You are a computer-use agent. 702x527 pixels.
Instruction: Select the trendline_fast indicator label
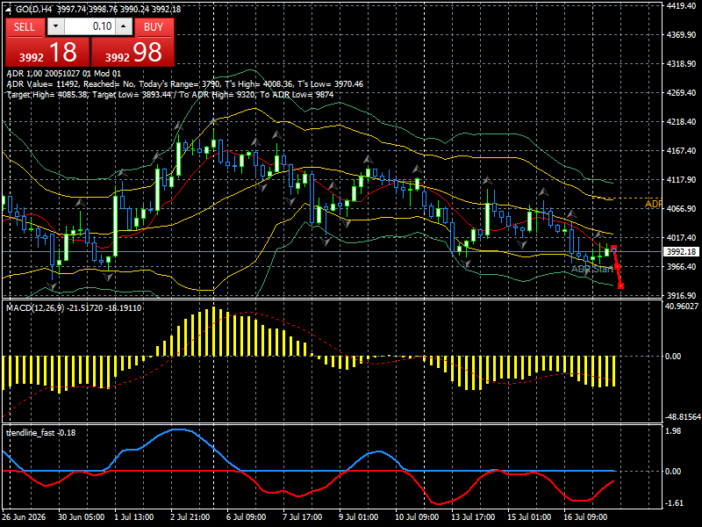point(40,433)
